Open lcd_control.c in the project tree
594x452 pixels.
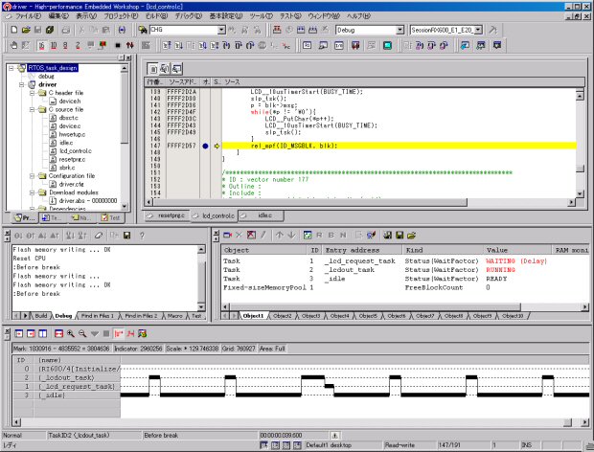click(76, 151)
